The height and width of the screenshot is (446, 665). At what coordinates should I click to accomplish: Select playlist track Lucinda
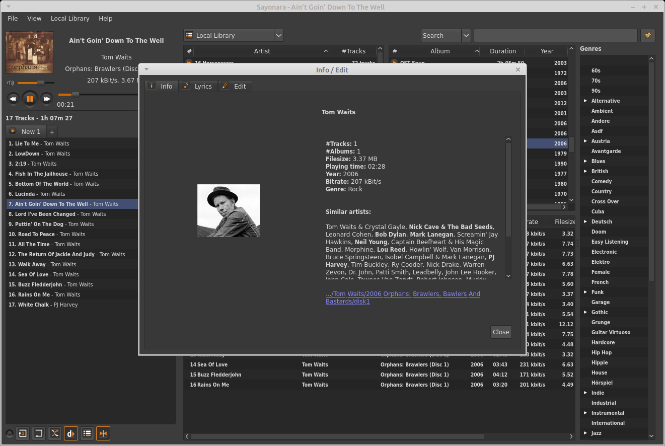point(72,194)
